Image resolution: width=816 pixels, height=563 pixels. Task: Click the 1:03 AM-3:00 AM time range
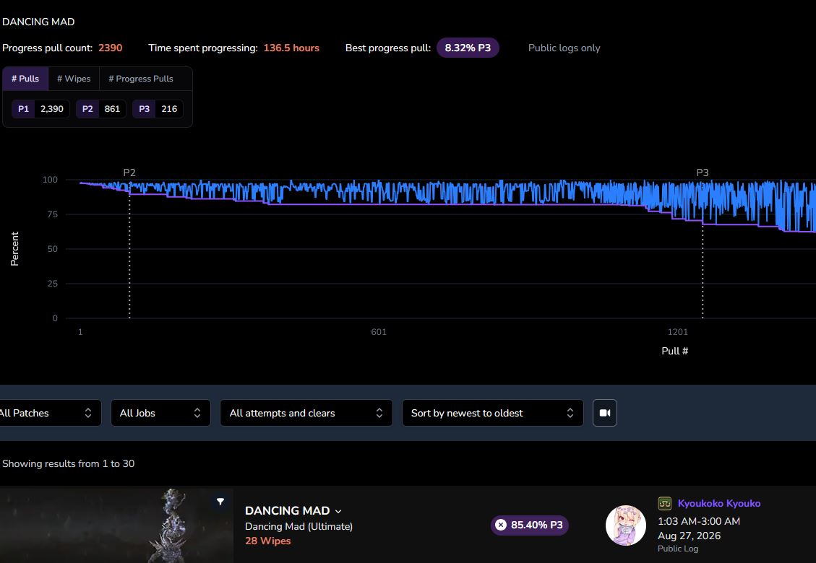[x=698, y=521]
